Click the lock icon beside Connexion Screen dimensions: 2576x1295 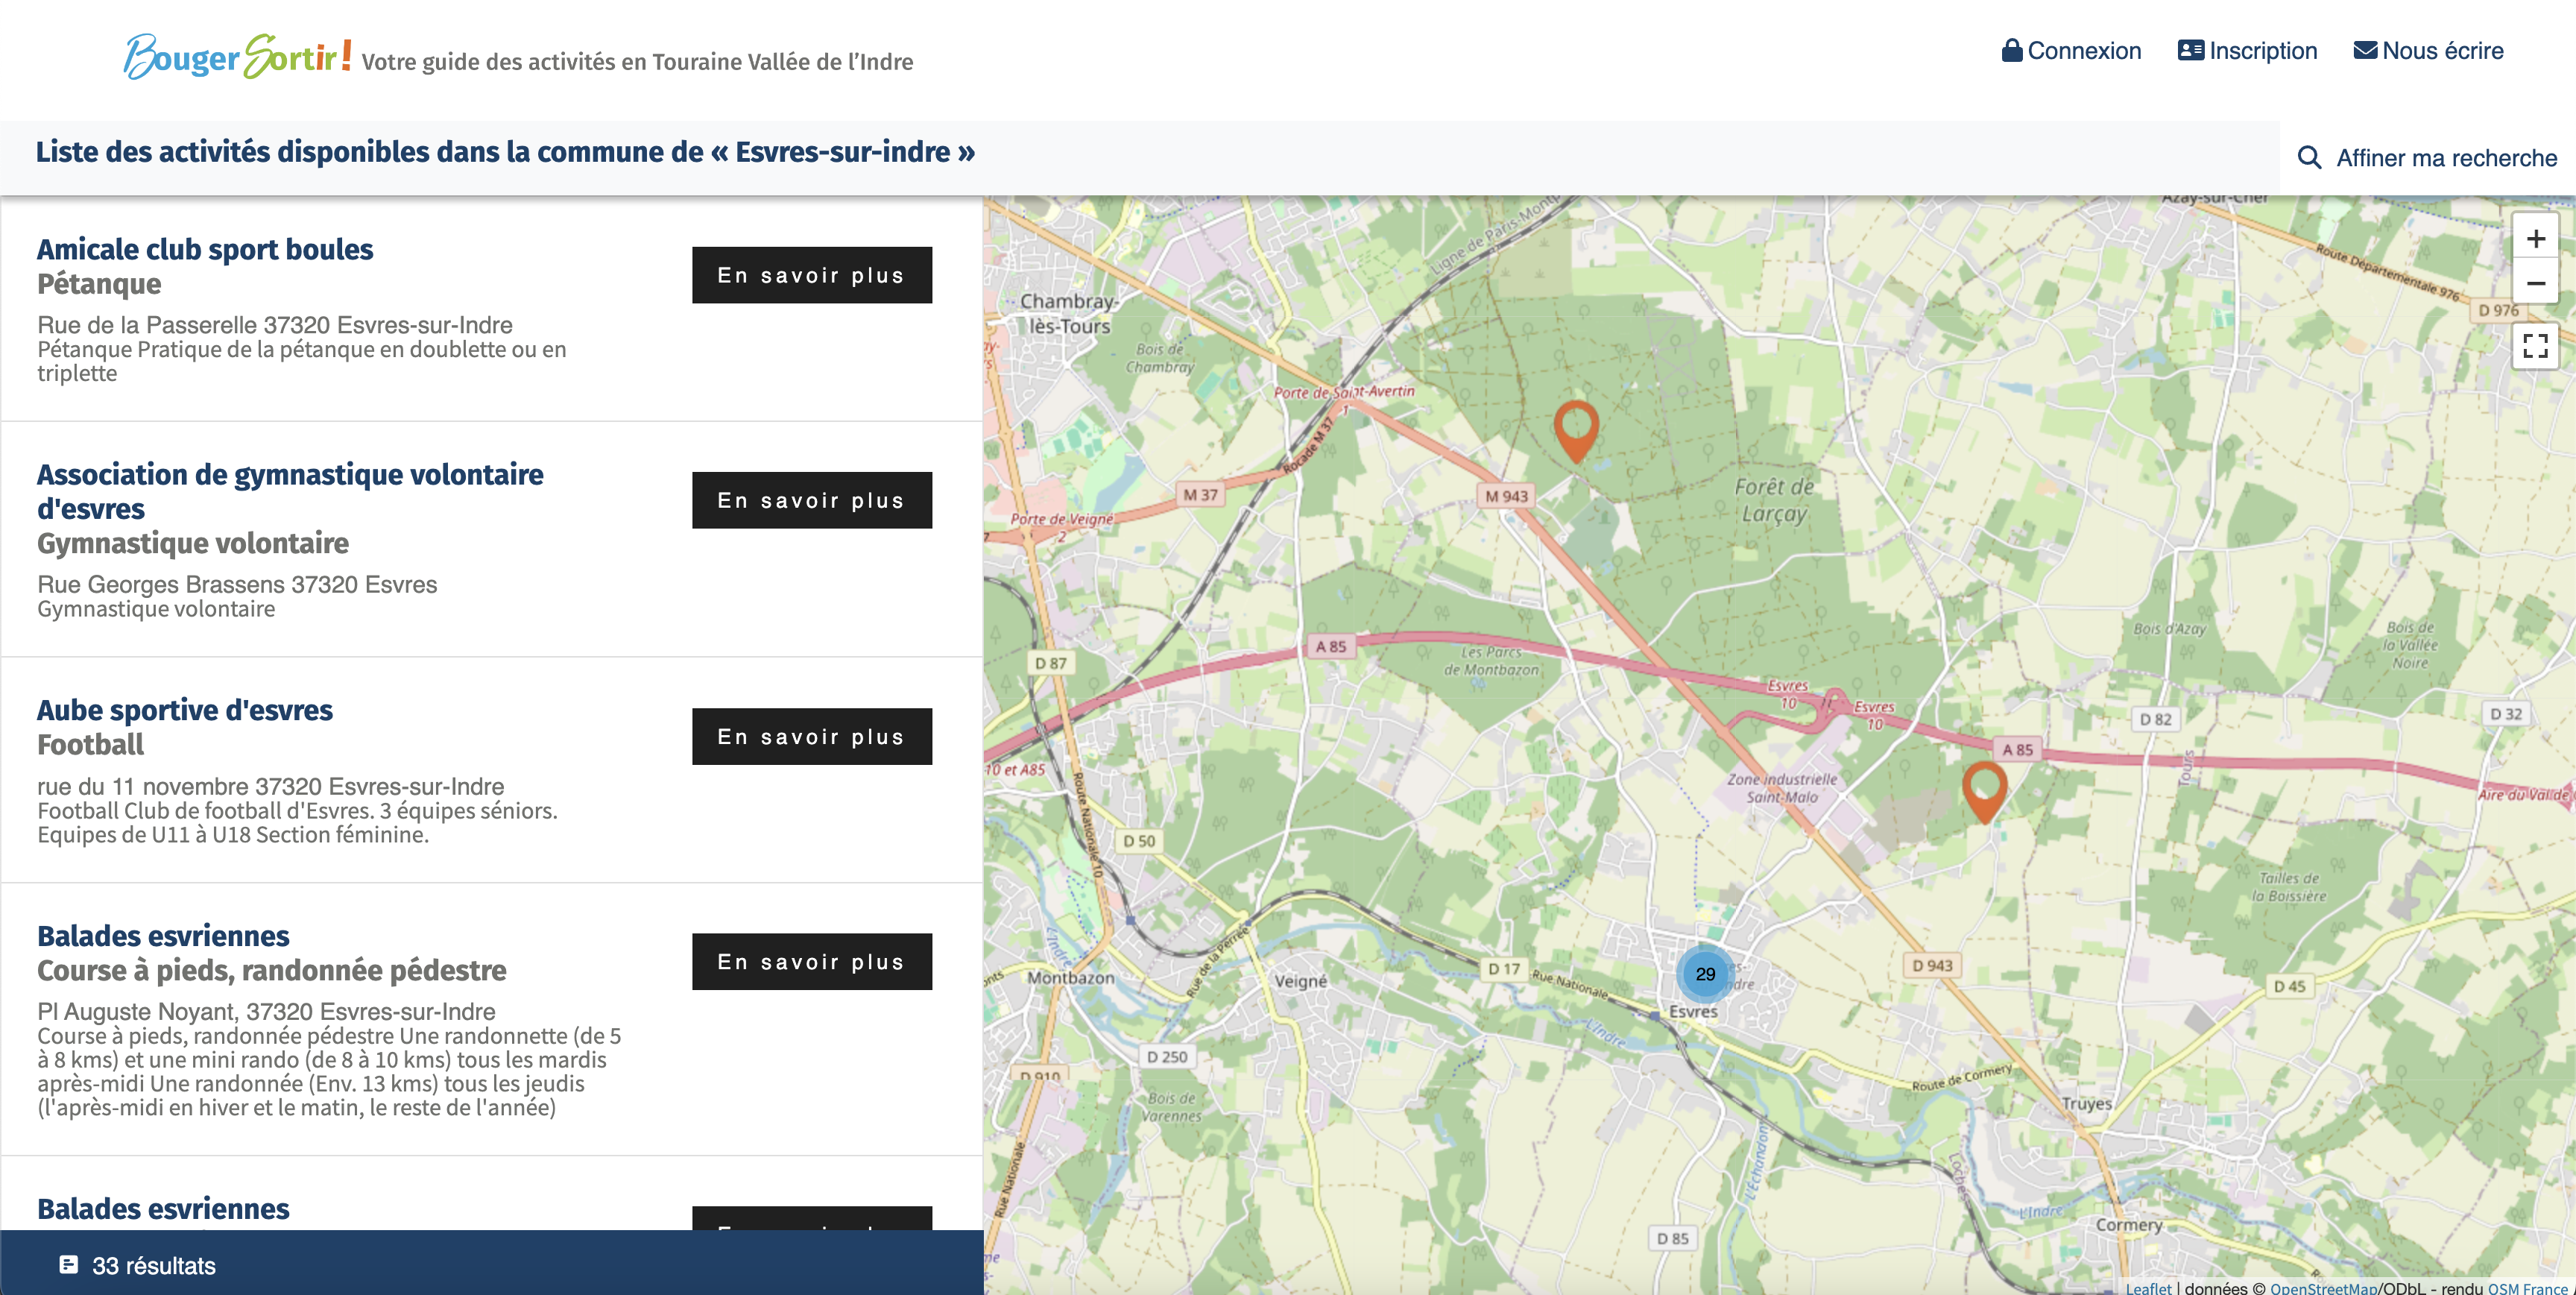[2011, 50]
